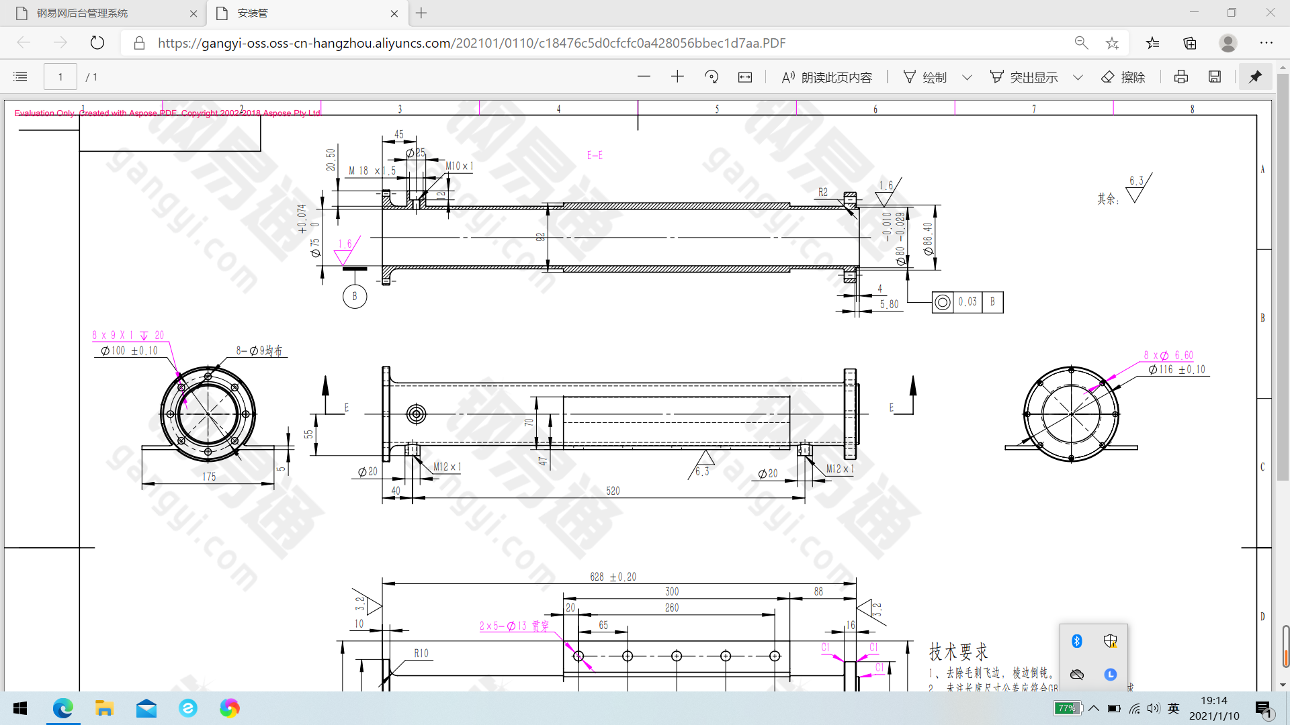This screenshot has width=1290, height=725.
Task: Expand the Highlight color options dropdown
Action: point(1078,77)
